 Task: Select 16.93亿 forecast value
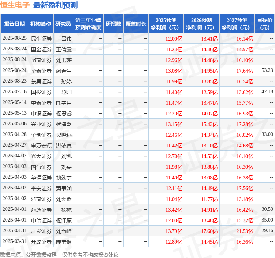[245, 114]
